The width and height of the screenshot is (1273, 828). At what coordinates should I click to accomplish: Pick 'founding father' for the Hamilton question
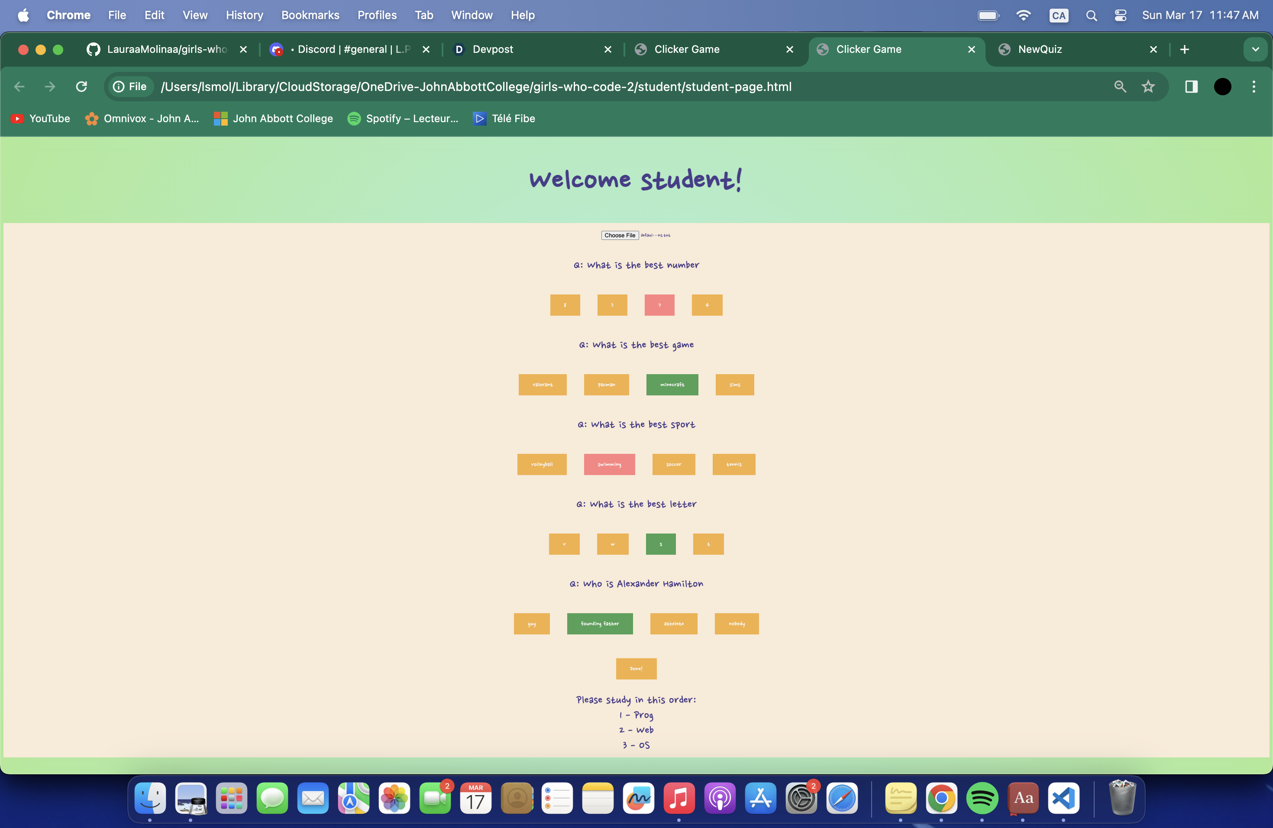coord(600,624)
